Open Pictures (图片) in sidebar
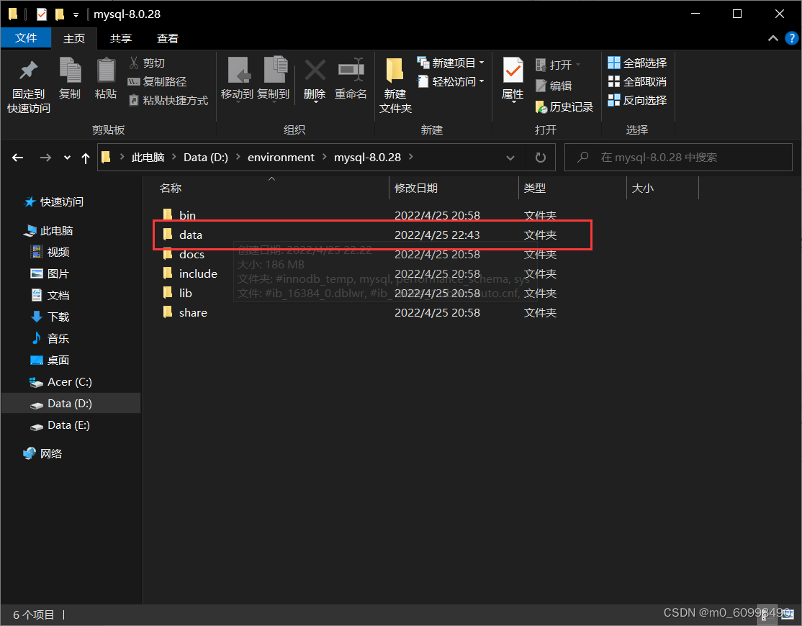This screenshot has height=626, width=802. [50, 274]
